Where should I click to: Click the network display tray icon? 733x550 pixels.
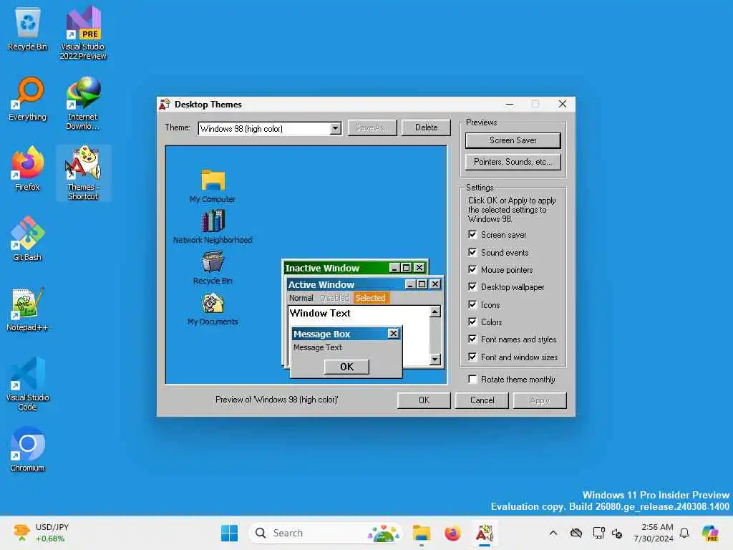(598, 533)
